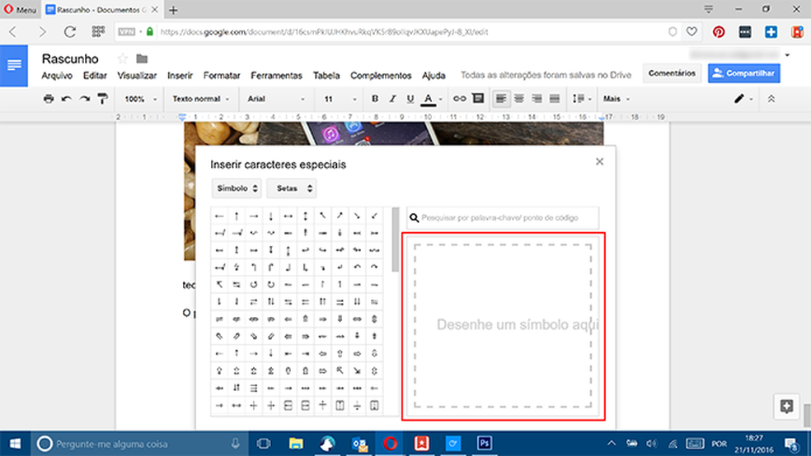Viewport: 811px width, 456px height.
Task: Click the redo arrow icon
Action: 84,99
